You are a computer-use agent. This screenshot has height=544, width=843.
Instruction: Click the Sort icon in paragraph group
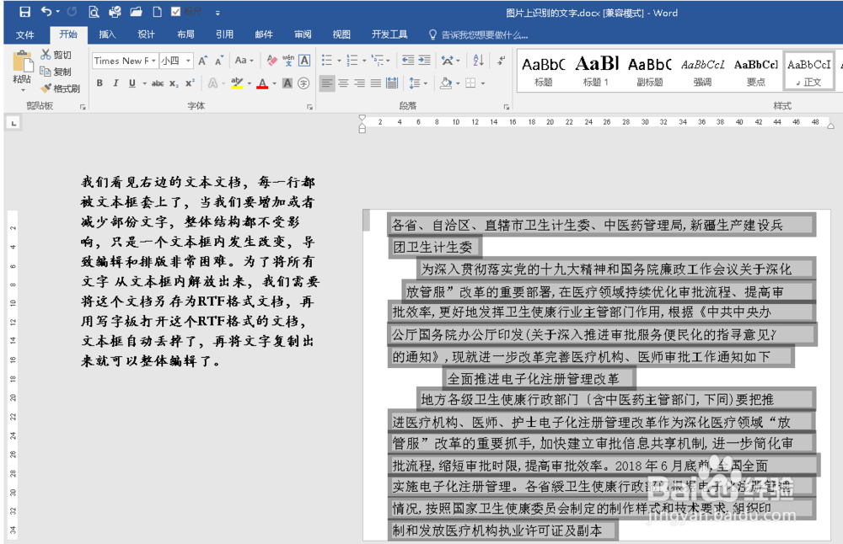click(477, 58)
